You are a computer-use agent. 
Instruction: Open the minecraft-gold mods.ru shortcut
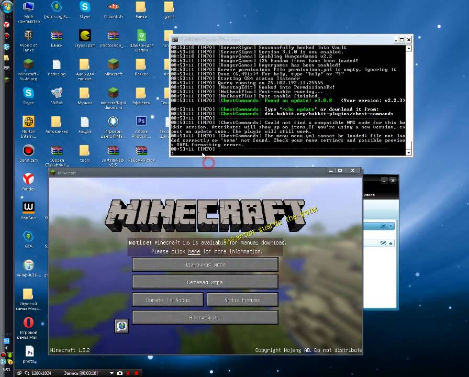[113, 98]
